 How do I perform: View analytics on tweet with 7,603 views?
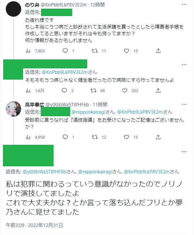[28, 51]
